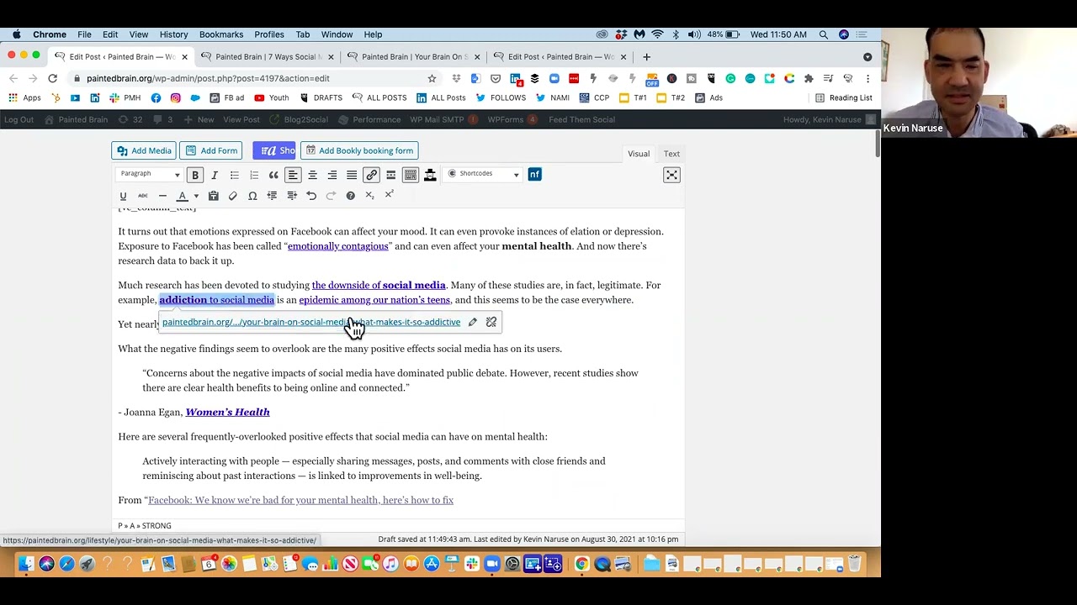
Task: Expand the tab search chevron
Action: pyautogui.click(x=867, y=56)
